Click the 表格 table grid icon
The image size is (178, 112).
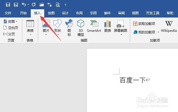click(x=30, y=24)
